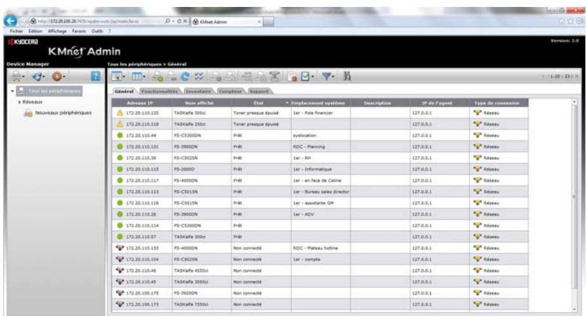Click Réseau icon in TASKalfa 7550ci row
Screen dimensions: 586x316
pos(477,304)
